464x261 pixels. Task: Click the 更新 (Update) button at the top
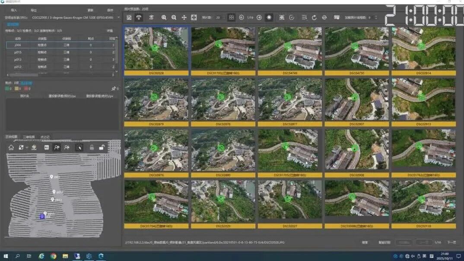tap(91, 10)
